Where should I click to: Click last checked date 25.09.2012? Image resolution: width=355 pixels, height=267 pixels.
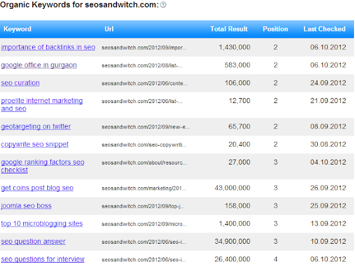pyautogui.click(x=328, y=206)
